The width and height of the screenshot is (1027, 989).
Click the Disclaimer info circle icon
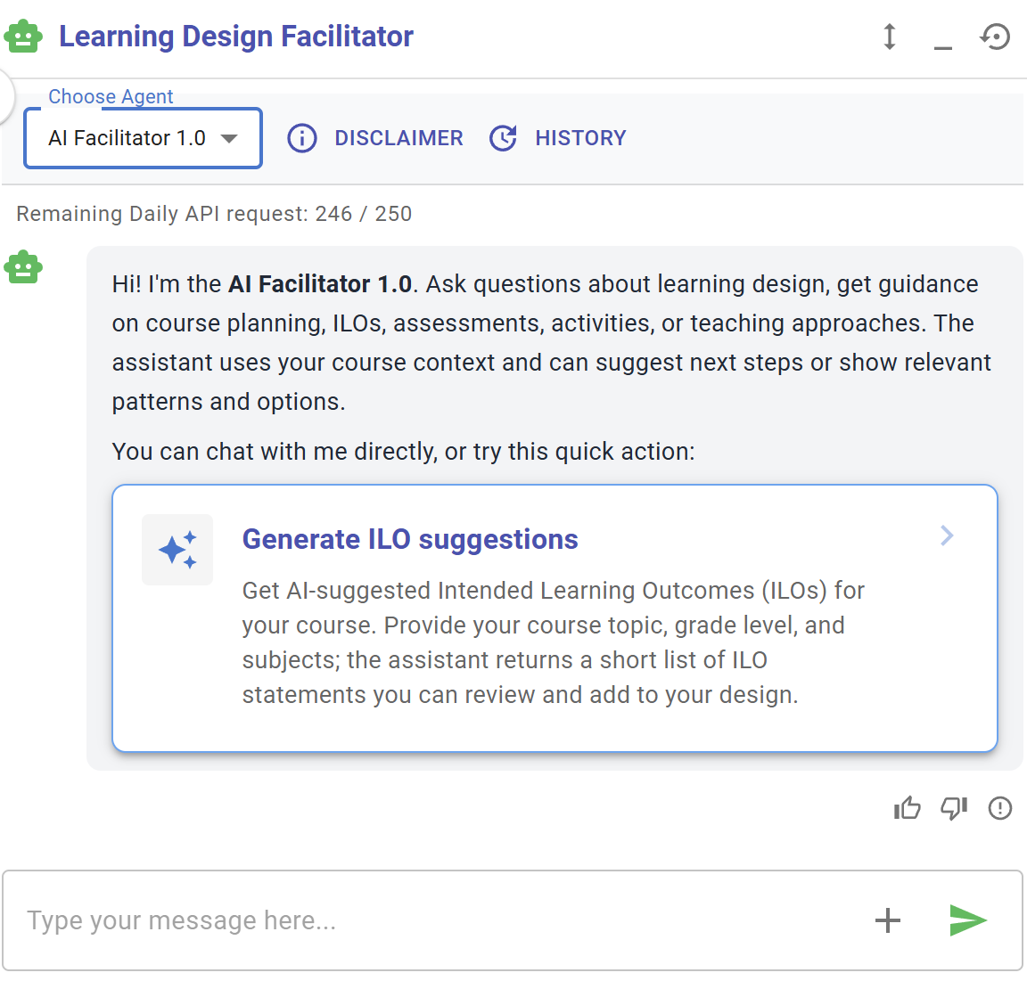302,138
